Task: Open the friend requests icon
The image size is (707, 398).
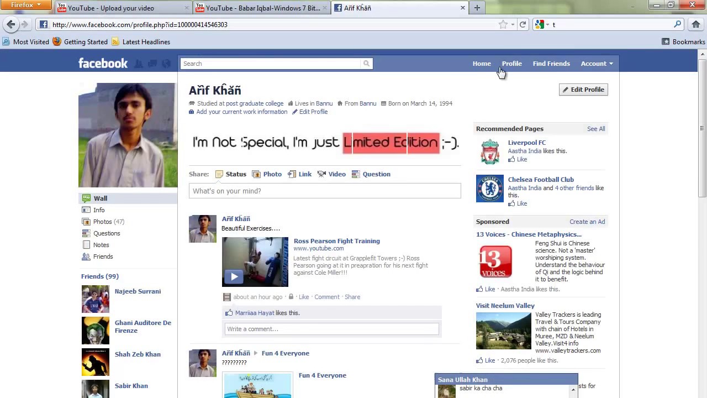Action: (139, 64)
